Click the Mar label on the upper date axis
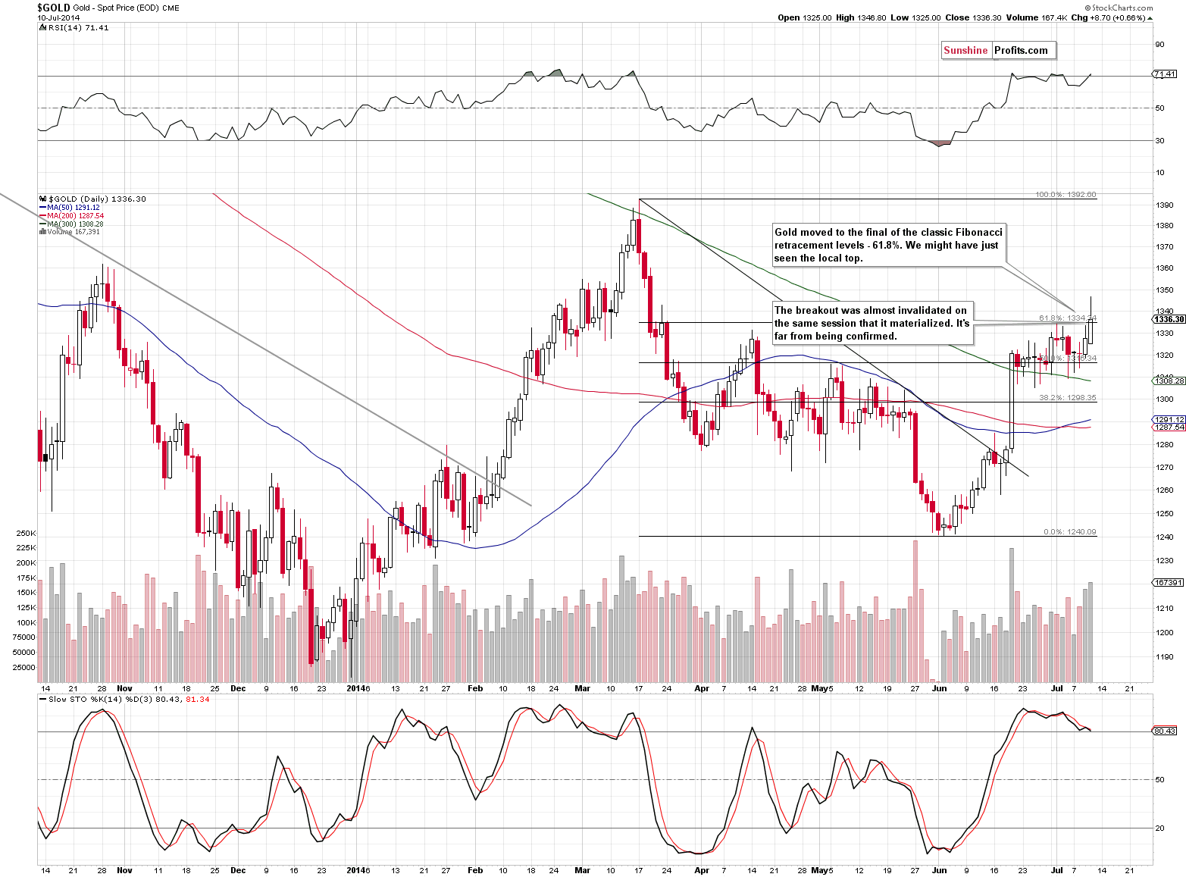 (582, 689)
